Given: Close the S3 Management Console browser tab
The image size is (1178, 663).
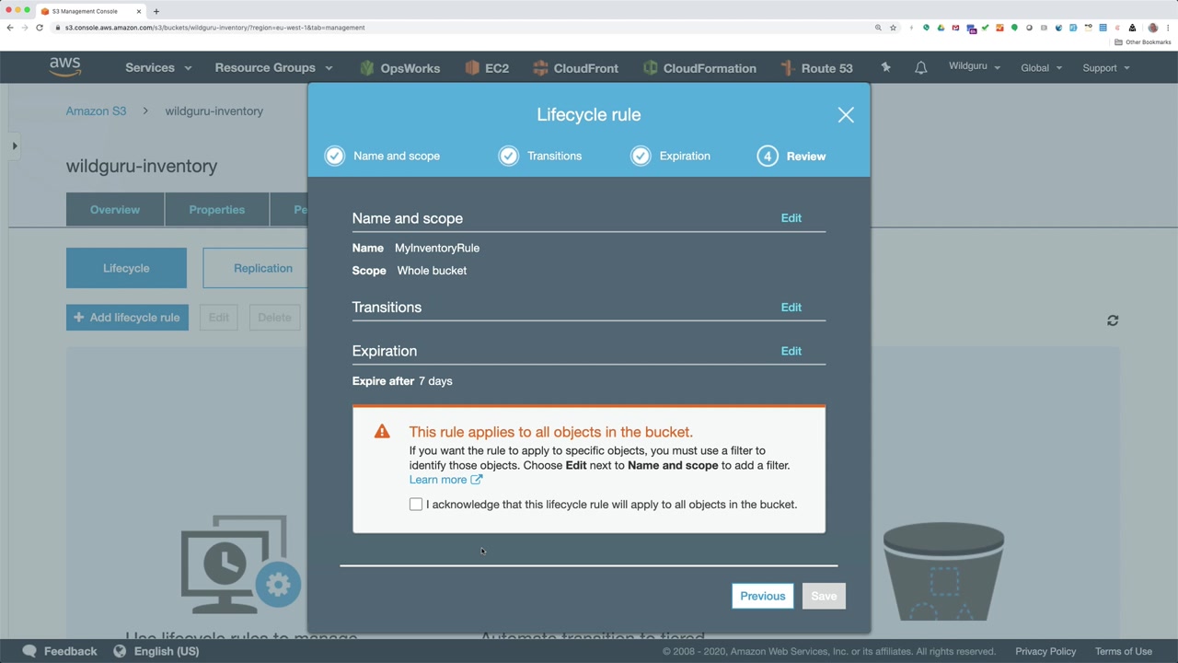Looking at the screenshot, I should click(140, 11).
